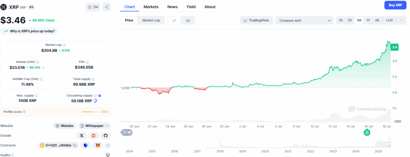Open TradingView chart mode
This screenshot has height=157, width=410.
tap(256, 20)
